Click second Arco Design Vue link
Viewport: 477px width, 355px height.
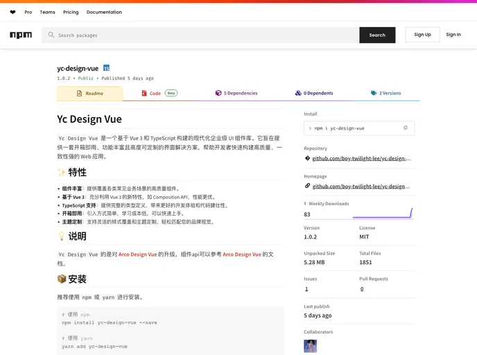point(242,254)
